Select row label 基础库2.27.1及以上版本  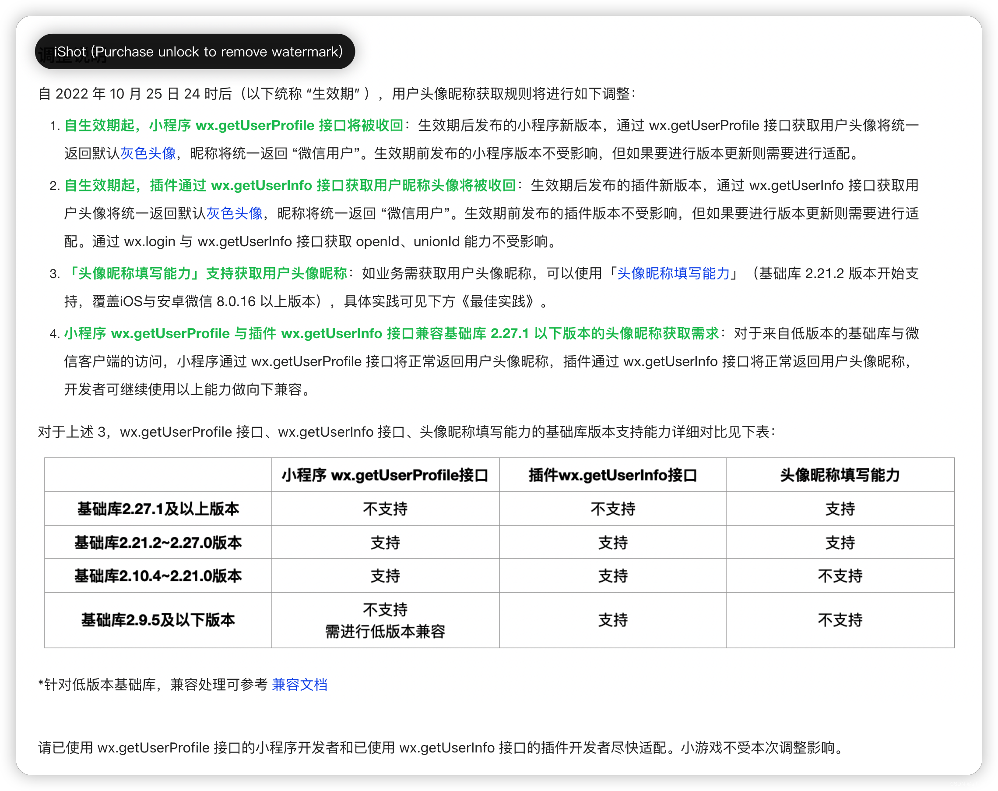tap(158, 509)
